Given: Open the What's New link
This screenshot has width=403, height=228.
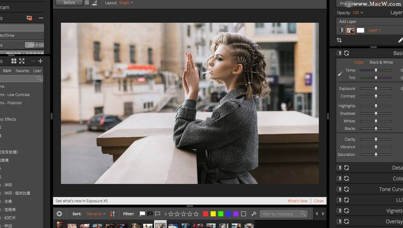Looking at the screenshot, I should [297, 201].
